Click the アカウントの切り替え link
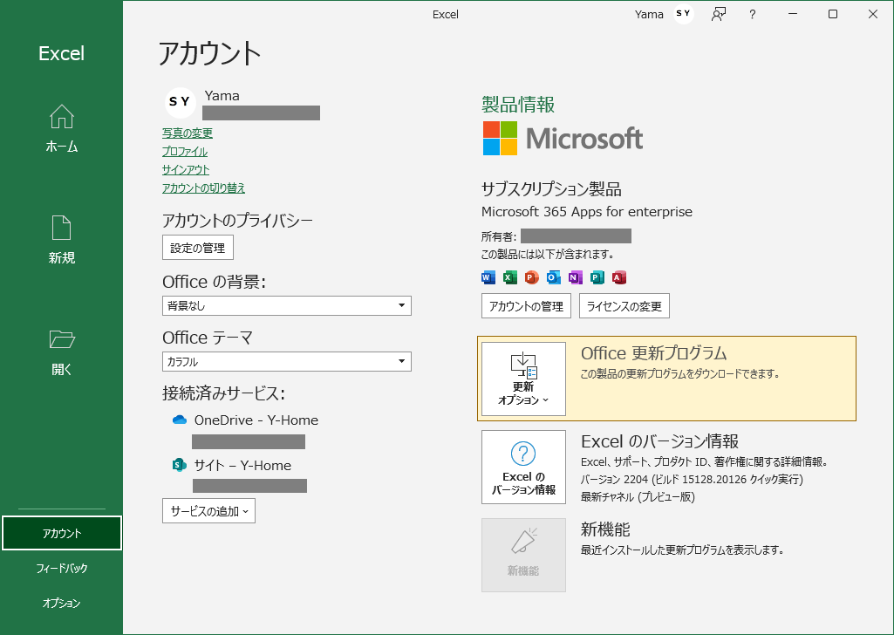 click(203, 188)
